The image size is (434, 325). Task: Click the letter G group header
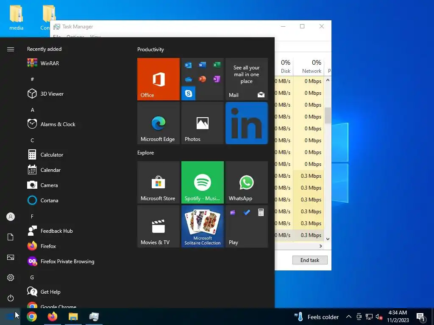click(x=32, y=278)
